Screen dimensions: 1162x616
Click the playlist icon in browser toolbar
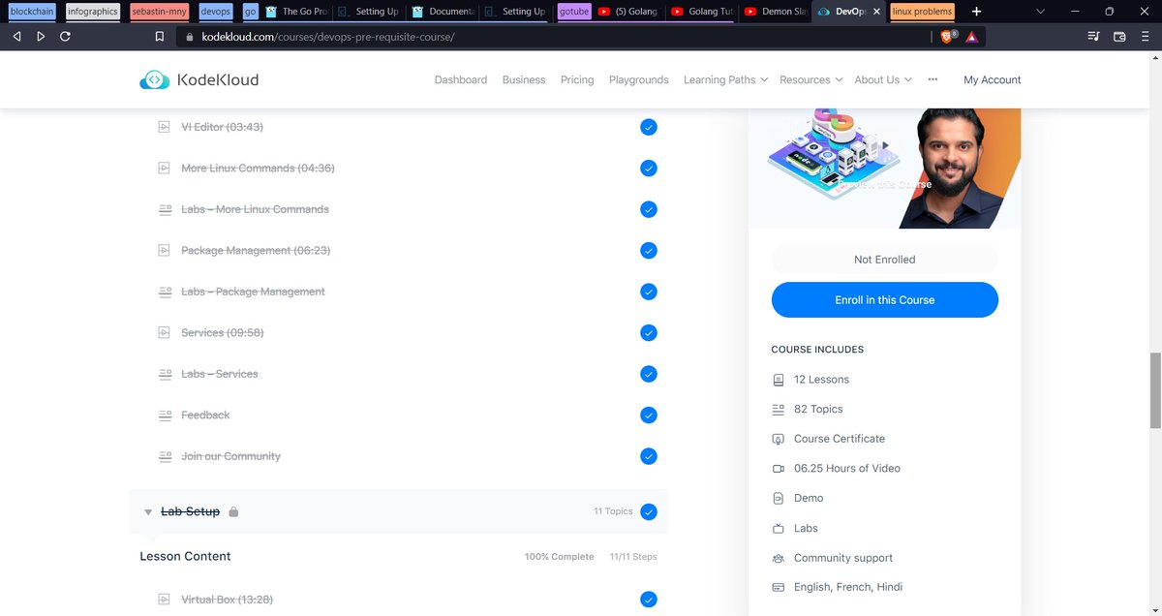pos(1094,37)
